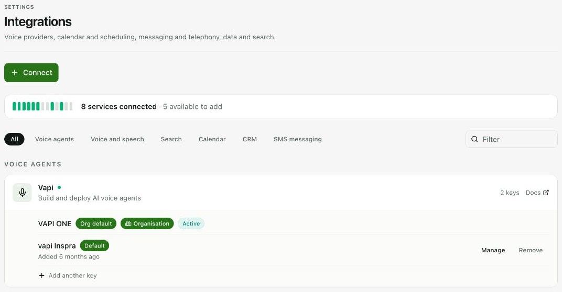Image resolution: width=562 pixels, height=292 pixels.
Task: Manage the vapi Inspra key
Action: pyautogui.click(x=493, y=250)
